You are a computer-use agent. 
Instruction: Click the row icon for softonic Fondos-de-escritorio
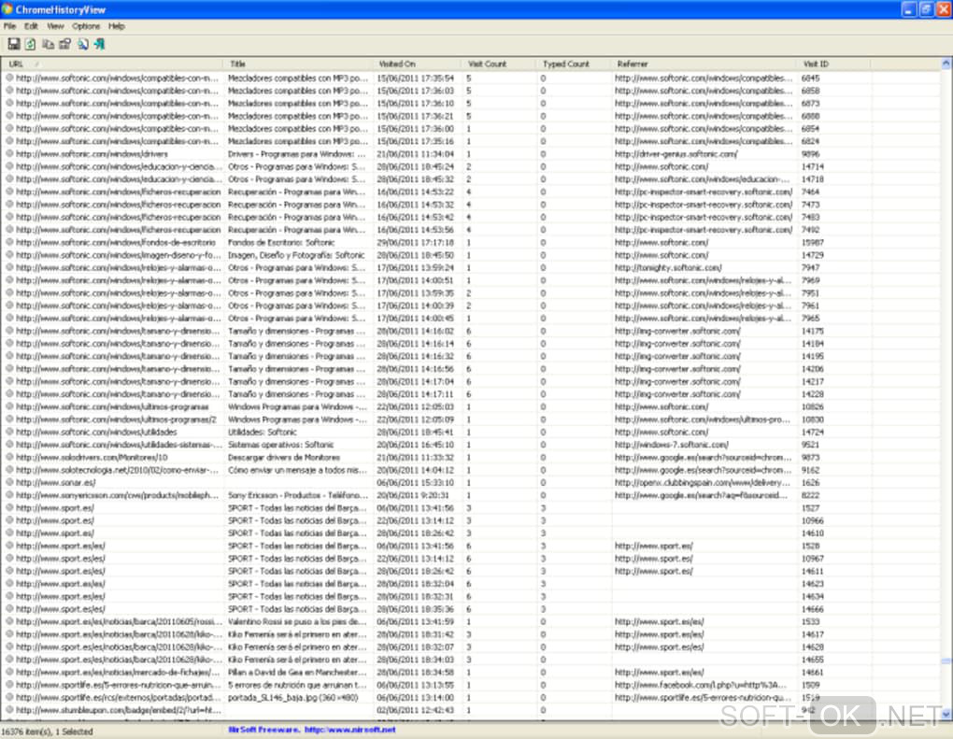click(9, 243)
